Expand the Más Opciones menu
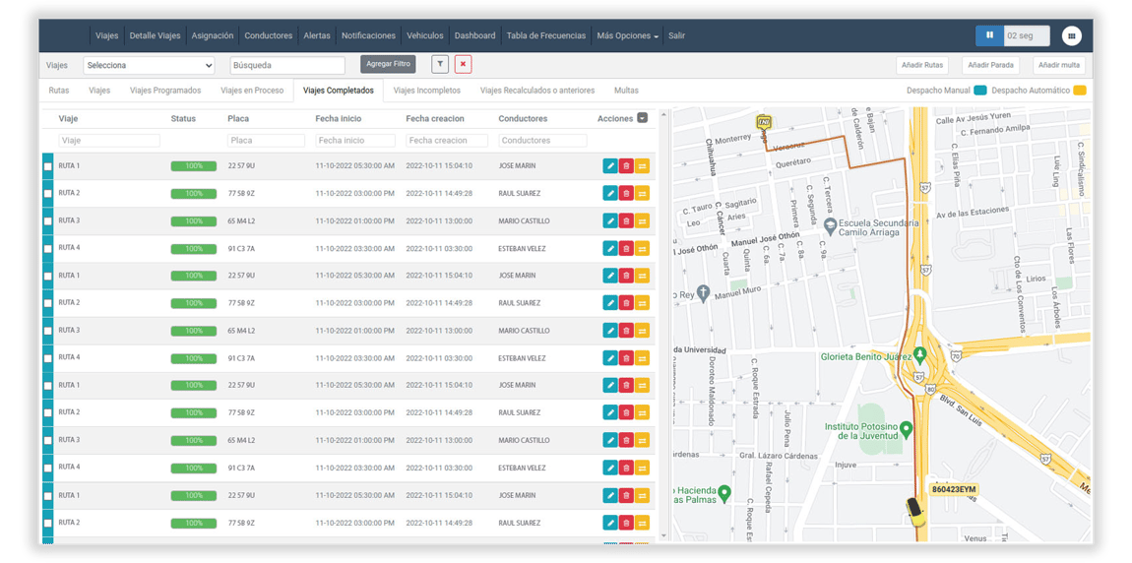 [627, 35]
